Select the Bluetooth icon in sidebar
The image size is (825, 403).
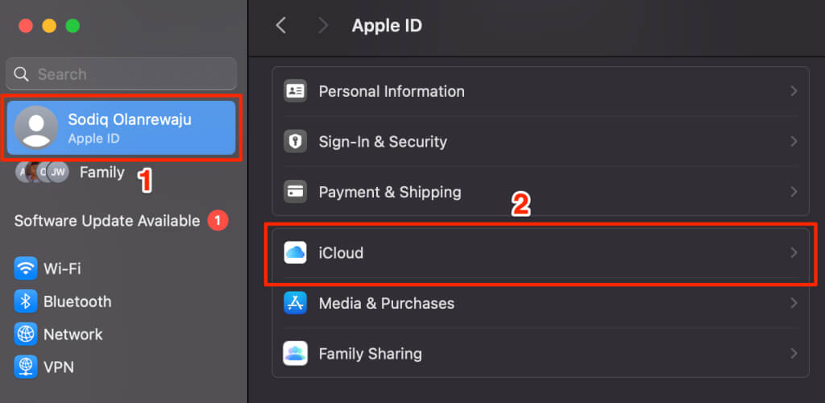click(x=26, y=301)
